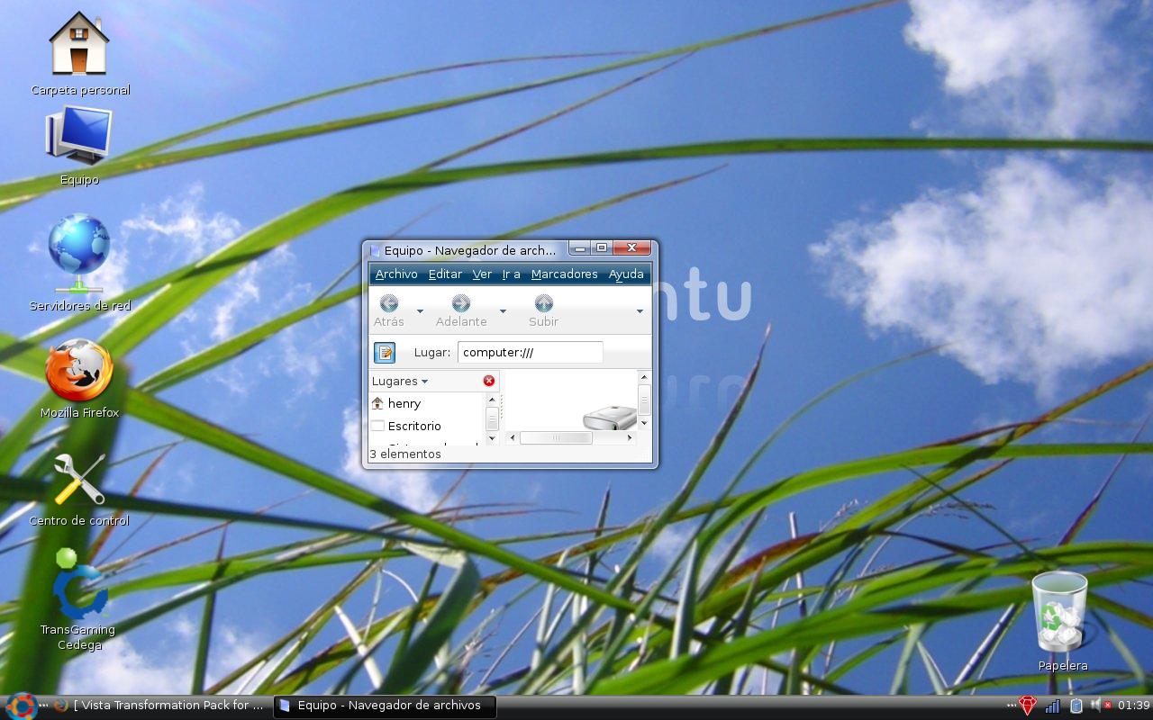Click the Firefox launcher in the panel
Viewport: 1153px width, 720px height.
(x=60, y=706)
